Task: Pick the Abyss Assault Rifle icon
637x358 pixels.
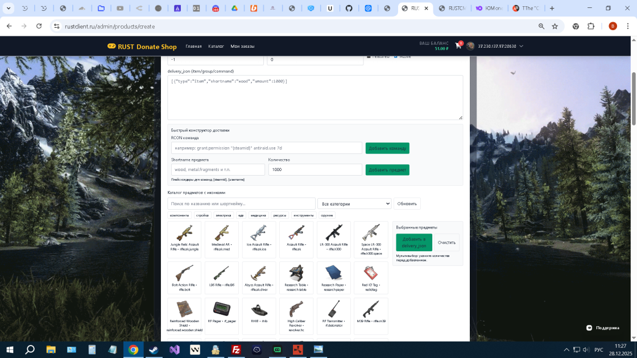Action: click(x=259, y=273)
